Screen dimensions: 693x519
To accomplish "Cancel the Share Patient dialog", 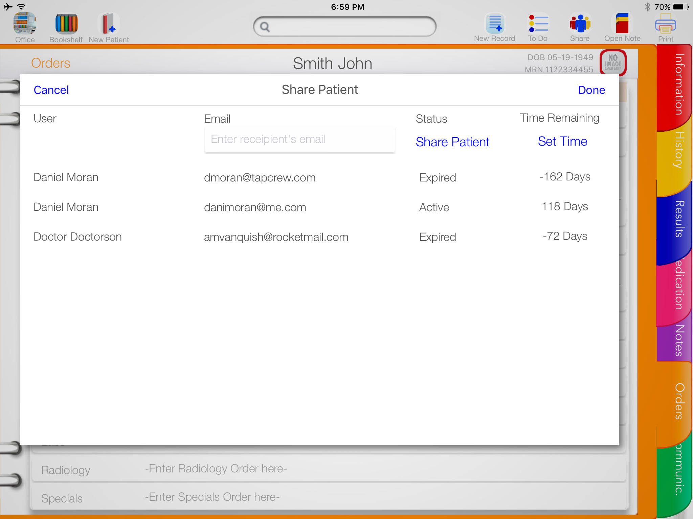I will 51,90.
